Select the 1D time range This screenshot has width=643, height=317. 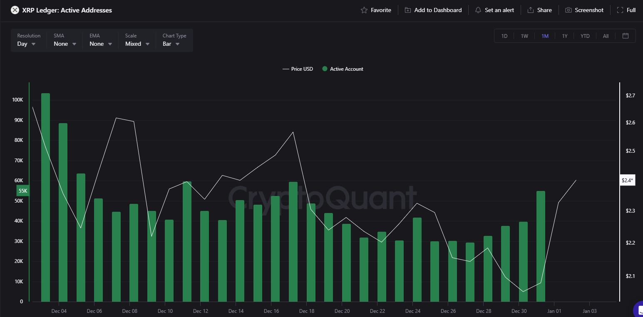coord(504,36)
